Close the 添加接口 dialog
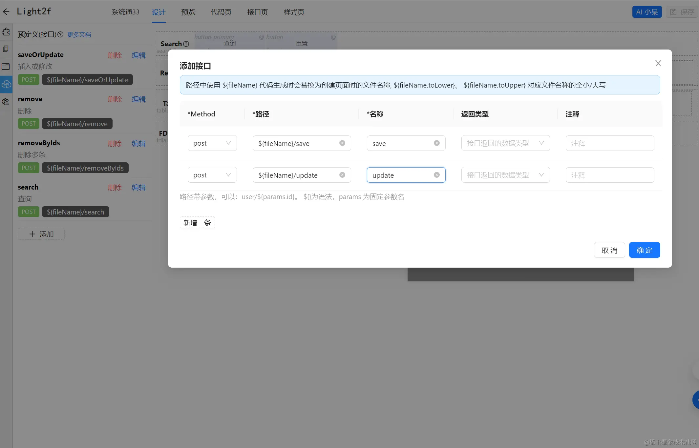The height and width of the screenshot is (448, 699). [658, 63]
